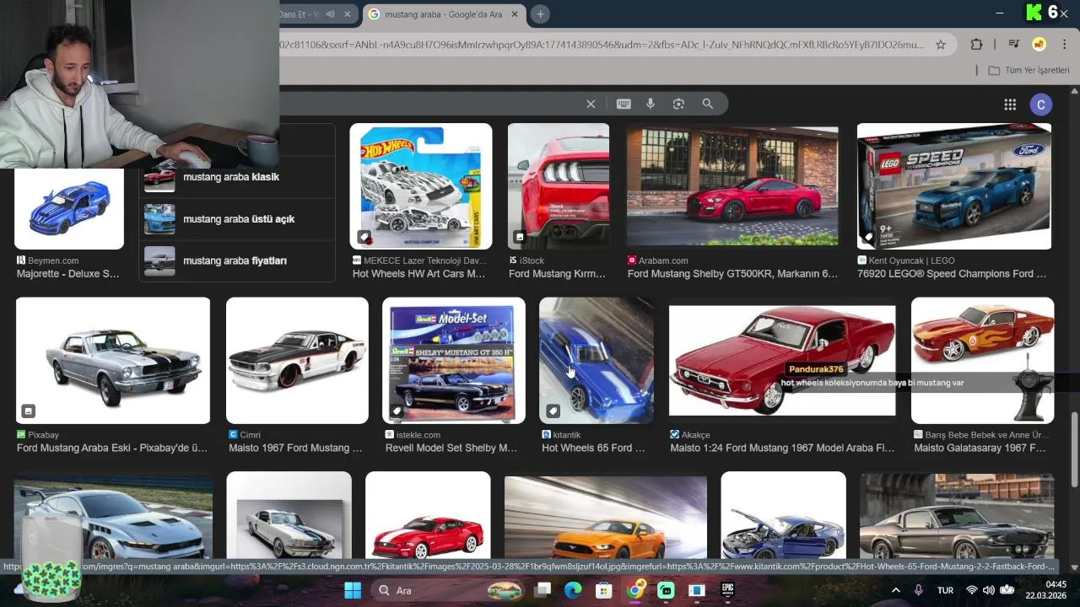Launch Microsoft Edge from the taskbar
Viewport: 1080px width, 607px height.
click(573, 590)
